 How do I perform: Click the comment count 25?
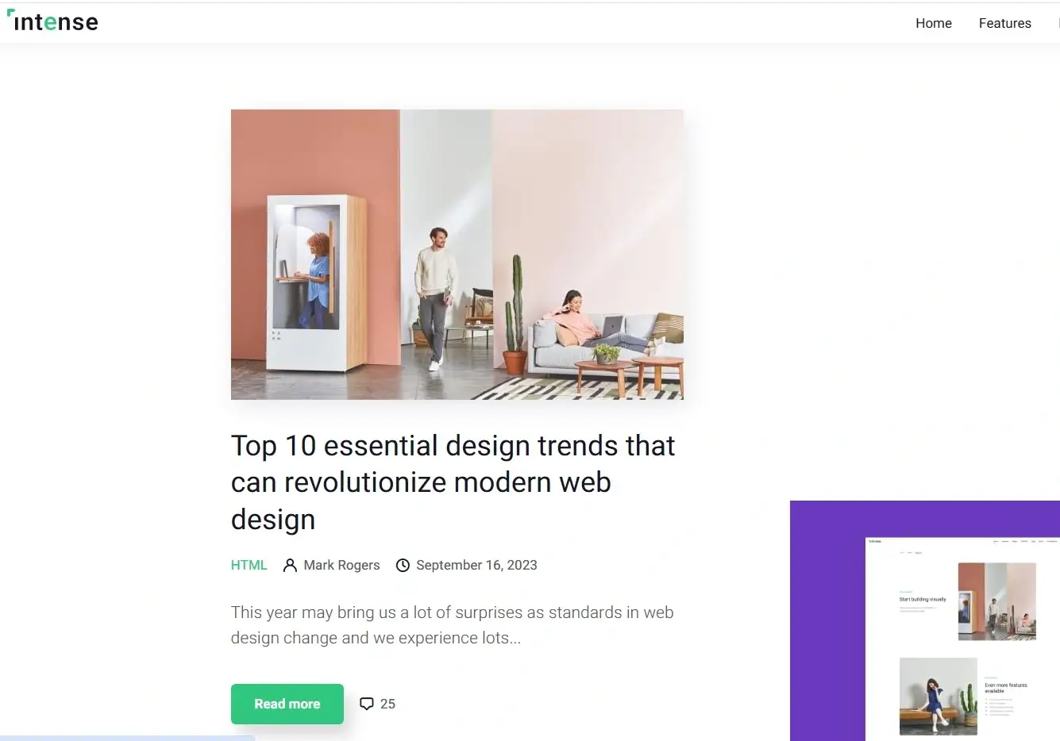387,704
